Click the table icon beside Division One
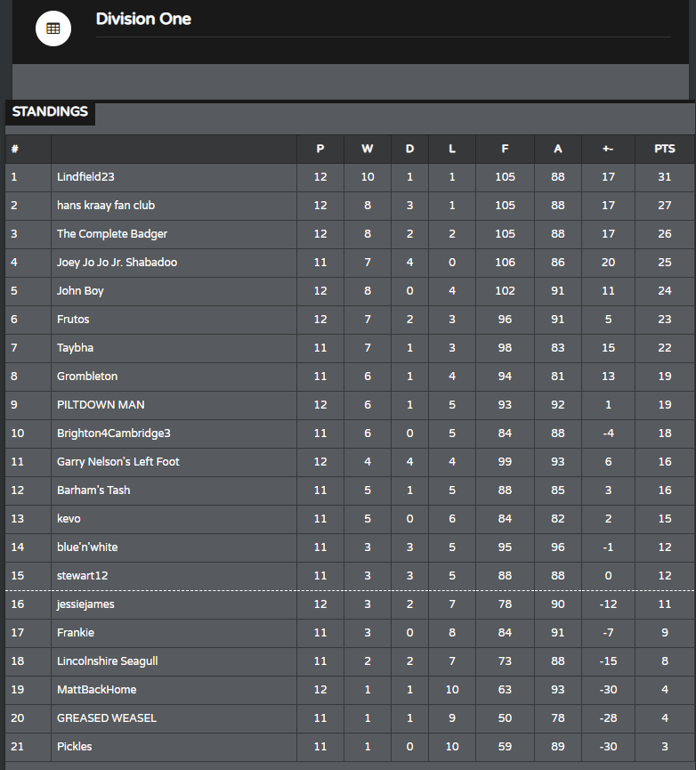 tap(53, 28)
